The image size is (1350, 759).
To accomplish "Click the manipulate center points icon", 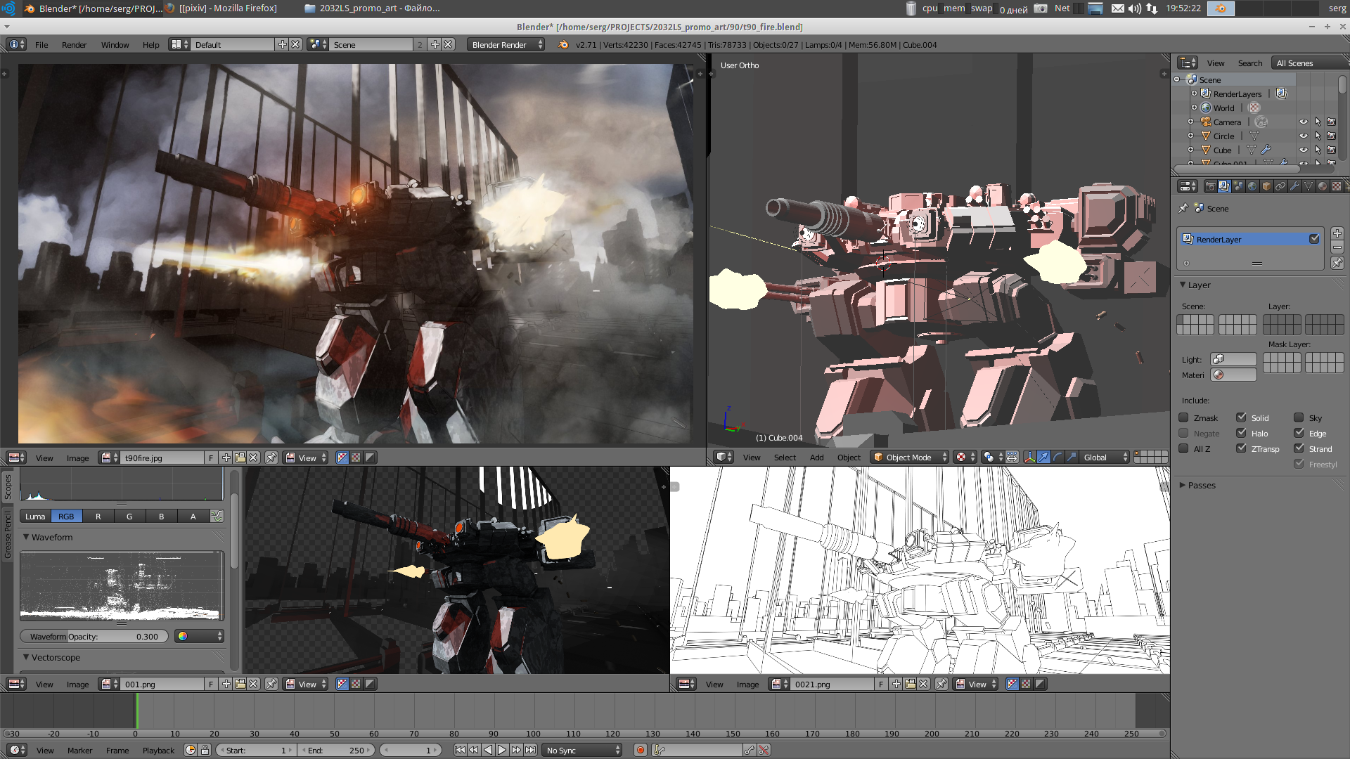I will click(x=1012, y=458).
